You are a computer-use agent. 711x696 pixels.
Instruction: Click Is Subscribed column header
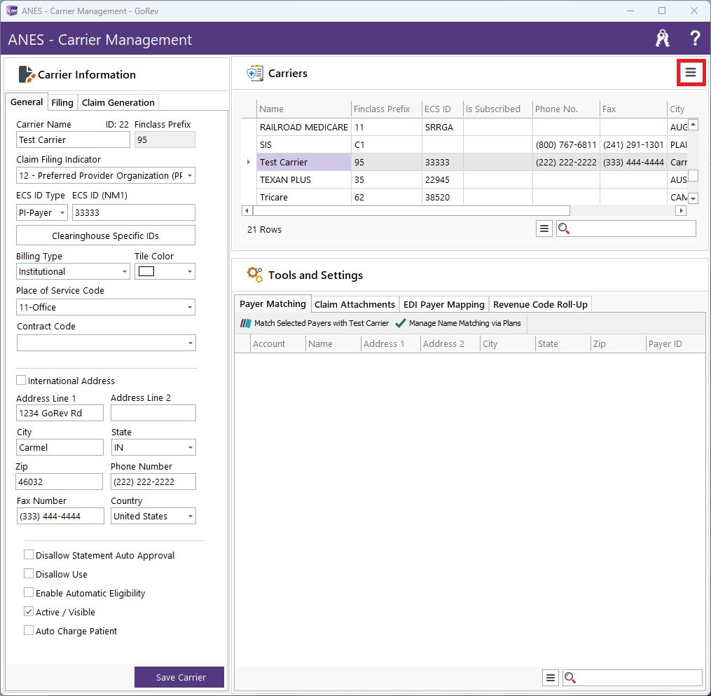tap(497, 109)
